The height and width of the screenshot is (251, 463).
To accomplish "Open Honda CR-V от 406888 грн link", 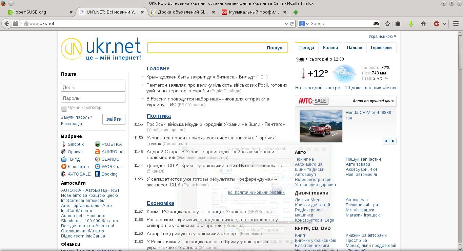I will [x=368, y=115].
